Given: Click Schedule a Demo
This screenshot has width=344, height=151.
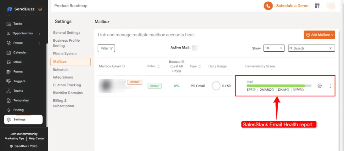Looking at the screenshot, I should (x=292, y=6).
